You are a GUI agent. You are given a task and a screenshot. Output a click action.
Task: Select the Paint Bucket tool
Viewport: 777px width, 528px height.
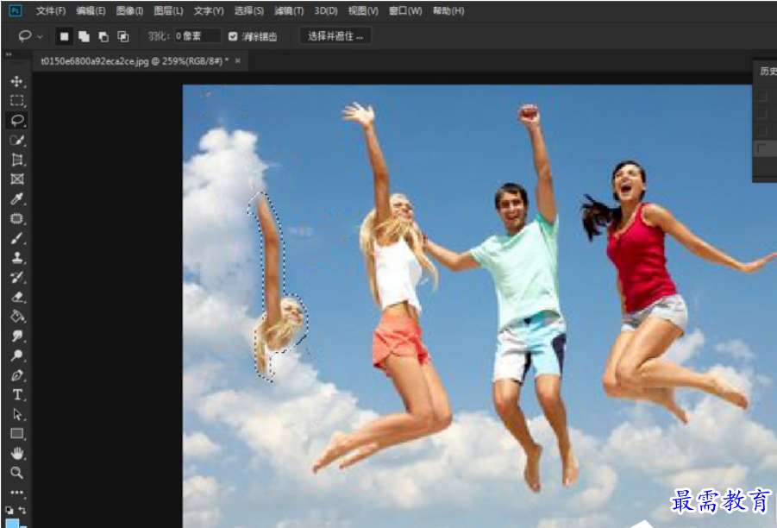click(17, 317)
